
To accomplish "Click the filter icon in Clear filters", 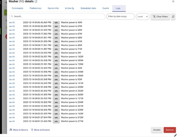I will (154, 16).
